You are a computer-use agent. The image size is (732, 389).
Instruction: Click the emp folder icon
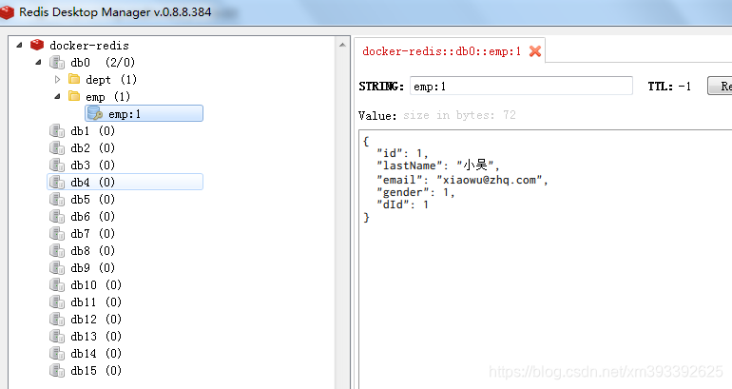click(74, 96)
